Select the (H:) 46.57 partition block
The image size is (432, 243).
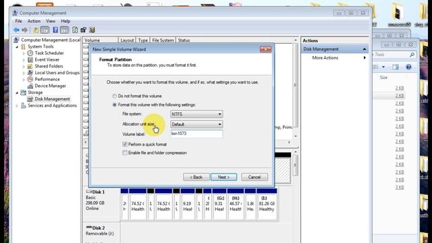point(236,204)
